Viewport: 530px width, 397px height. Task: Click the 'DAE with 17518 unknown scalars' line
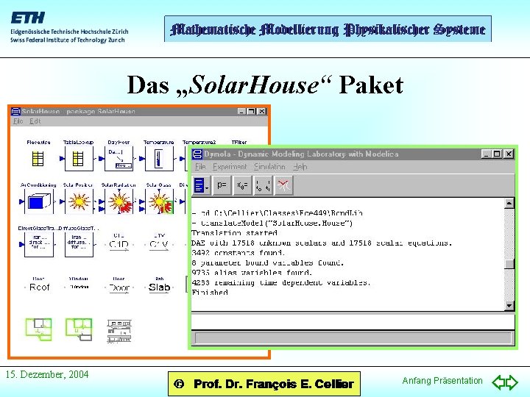click(322, 243)
